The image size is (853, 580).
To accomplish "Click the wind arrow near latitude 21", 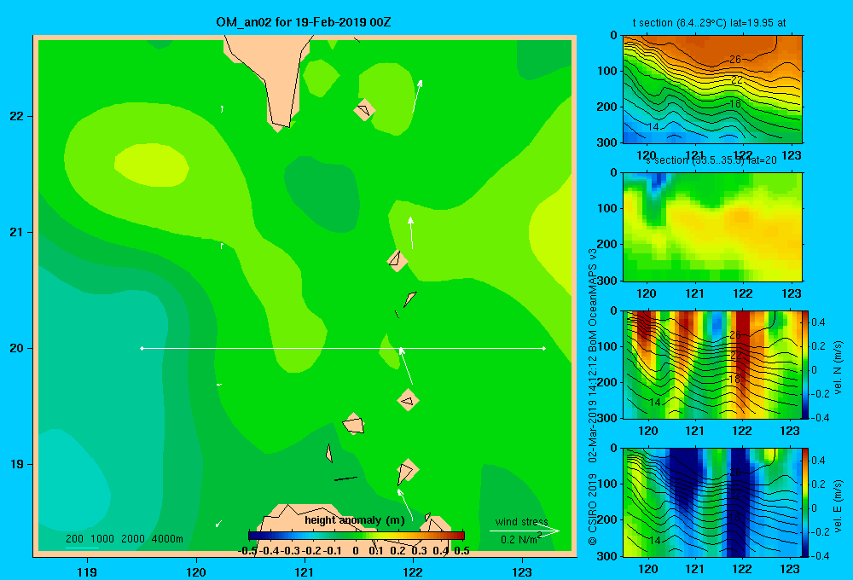I will pos(411,232).
